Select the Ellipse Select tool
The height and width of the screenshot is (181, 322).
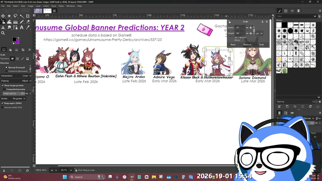(9, 16)
